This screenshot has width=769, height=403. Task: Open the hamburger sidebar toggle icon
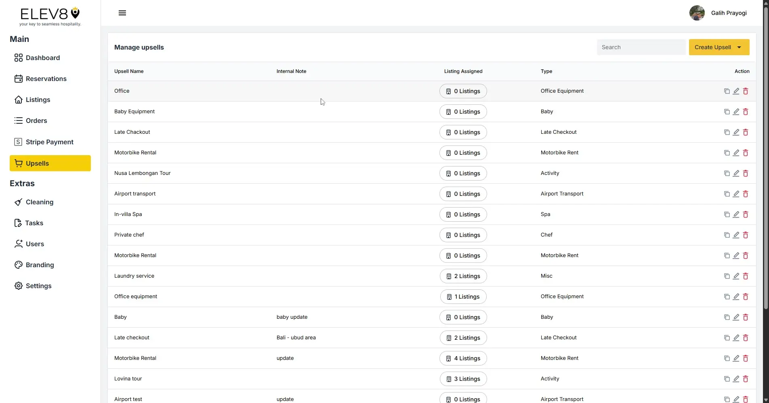tap(122, 12)
